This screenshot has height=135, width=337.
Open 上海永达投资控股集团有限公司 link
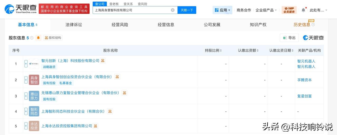tap(67, 126)
